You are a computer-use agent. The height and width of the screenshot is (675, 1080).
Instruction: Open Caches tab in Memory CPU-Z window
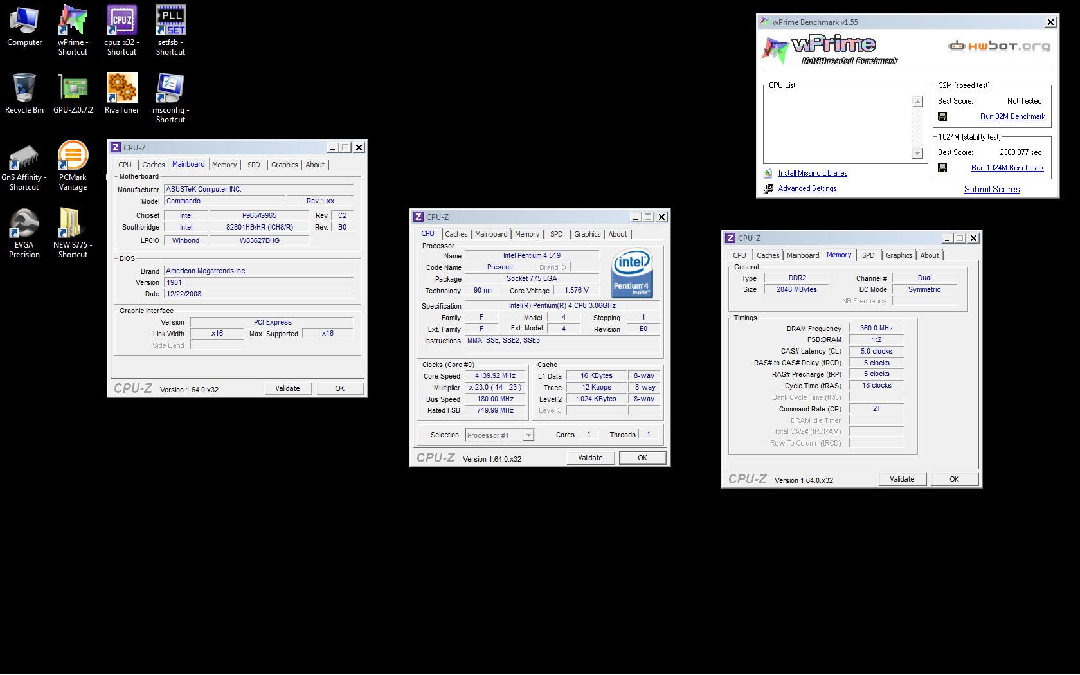[768, 255]
